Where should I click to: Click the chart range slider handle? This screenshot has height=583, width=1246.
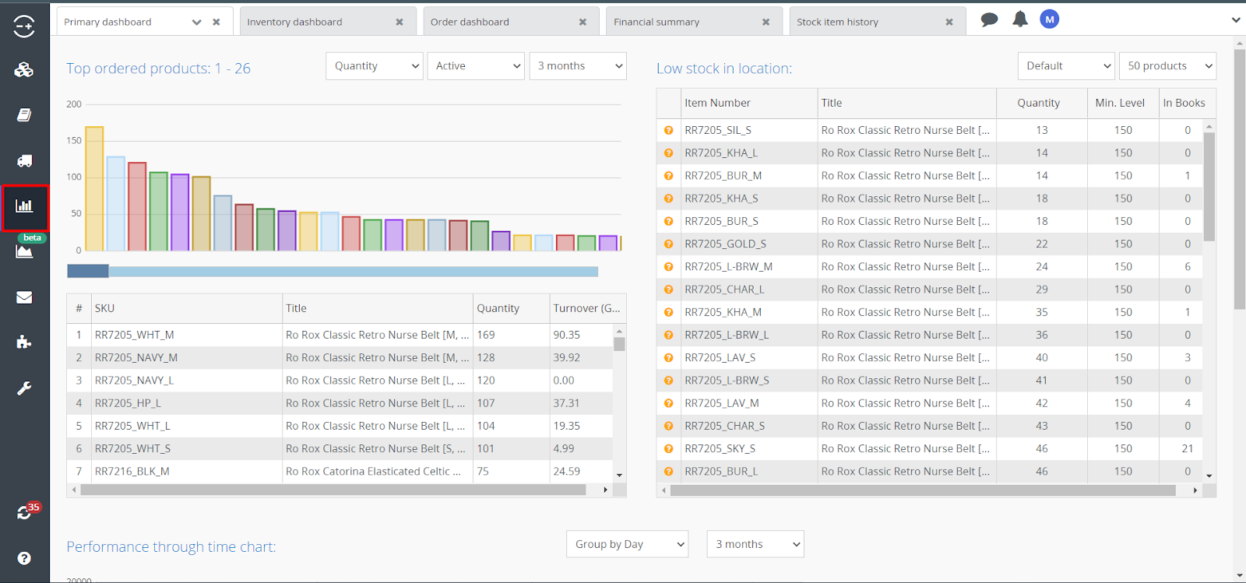[x=88, y=272]
